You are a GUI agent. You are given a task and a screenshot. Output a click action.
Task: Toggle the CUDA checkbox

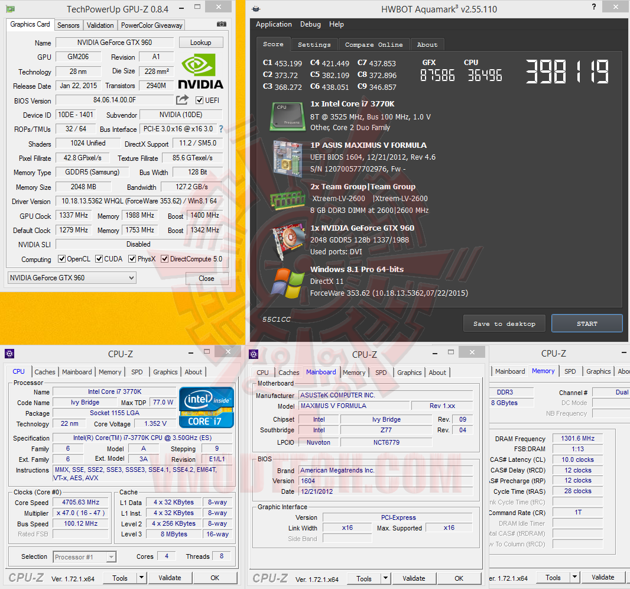(99, 259)
